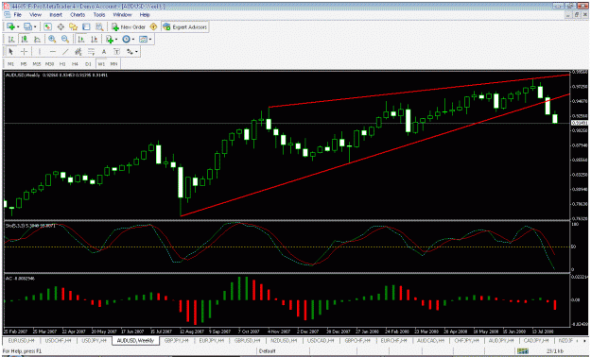Open the File menu

coord(17,15)
